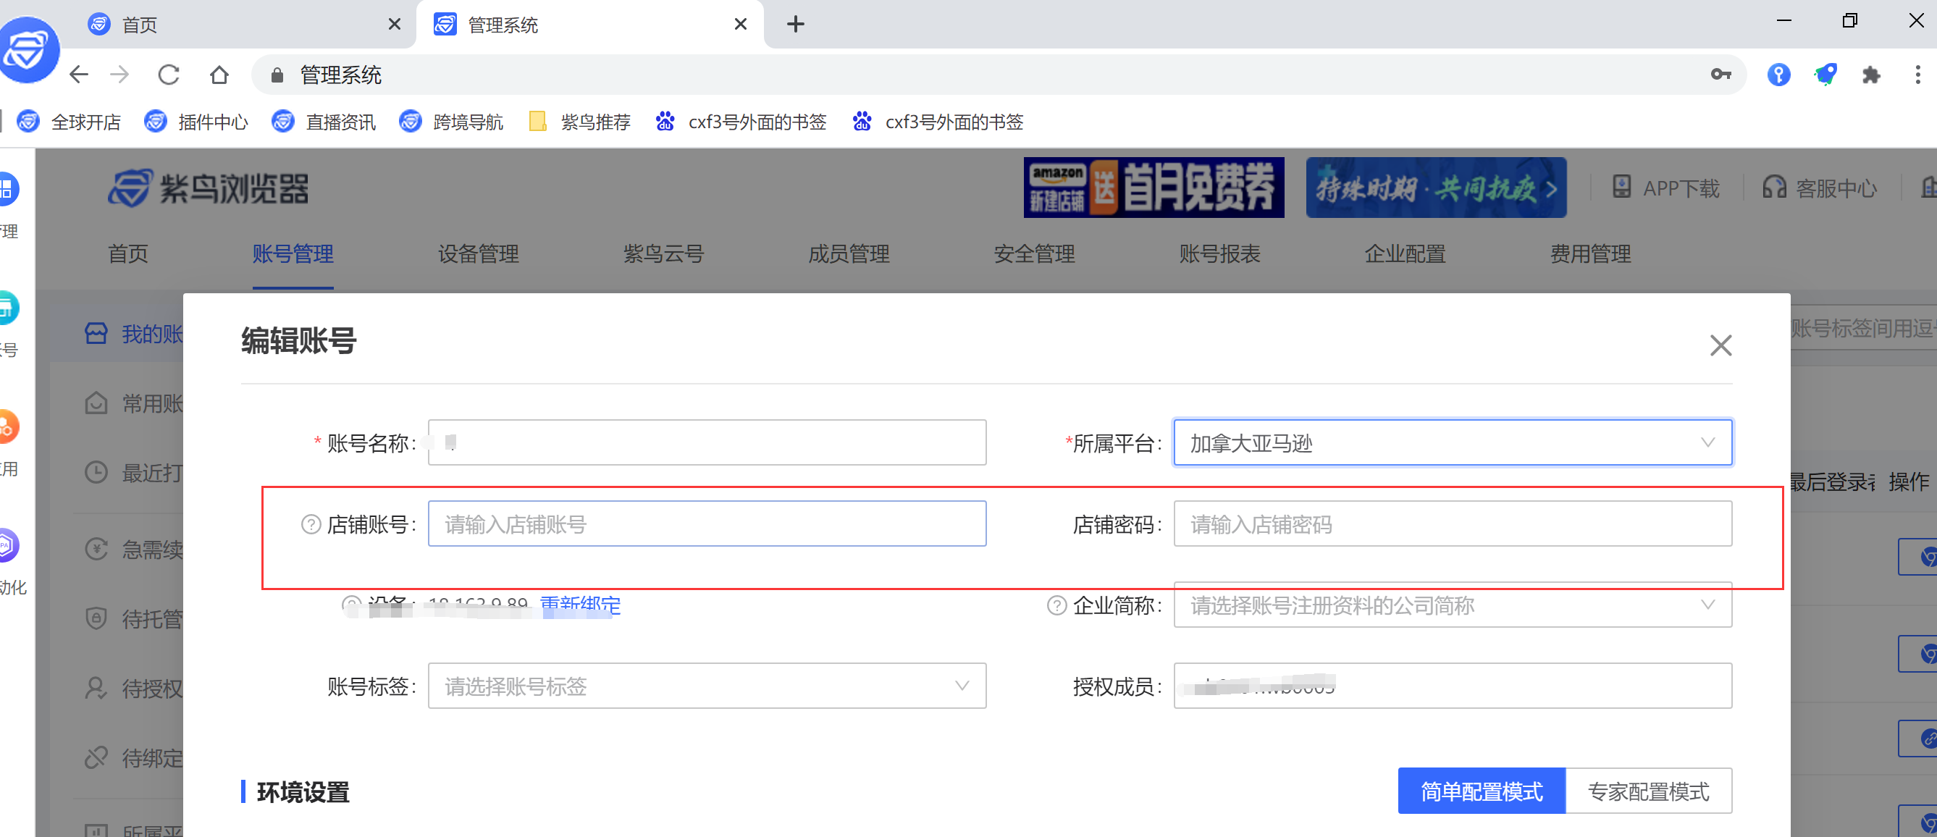Open the browser three-dot menu
Viewport: 1937px width, 837px height.
1917,75
